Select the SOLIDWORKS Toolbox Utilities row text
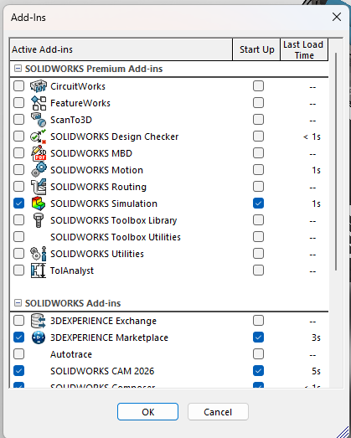This screenshot has height=438, width=351. tap(116, 237)
